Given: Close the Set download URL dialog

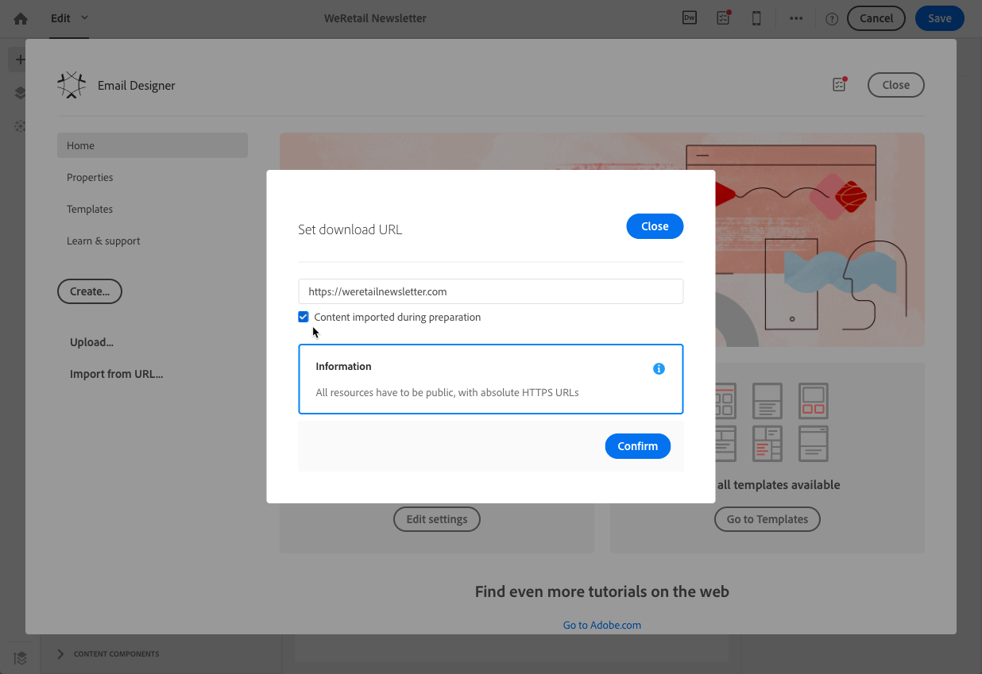Looking at the screenshot, I should [655, 226].
